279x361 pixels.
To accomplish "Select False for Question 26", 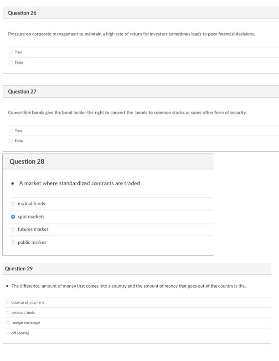I will tap(11, 62).
